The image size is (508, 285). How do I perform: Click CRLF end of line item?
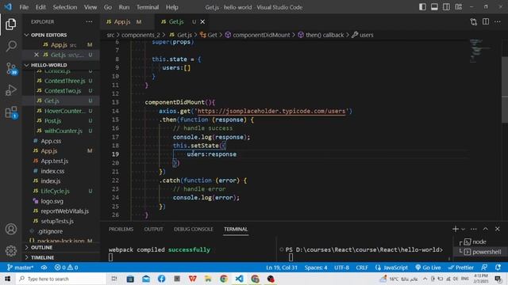coord(362,268)
